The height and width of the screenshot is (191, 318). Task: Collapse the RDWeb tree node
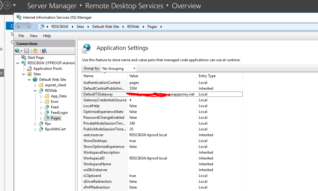click(x=35, y=91)
